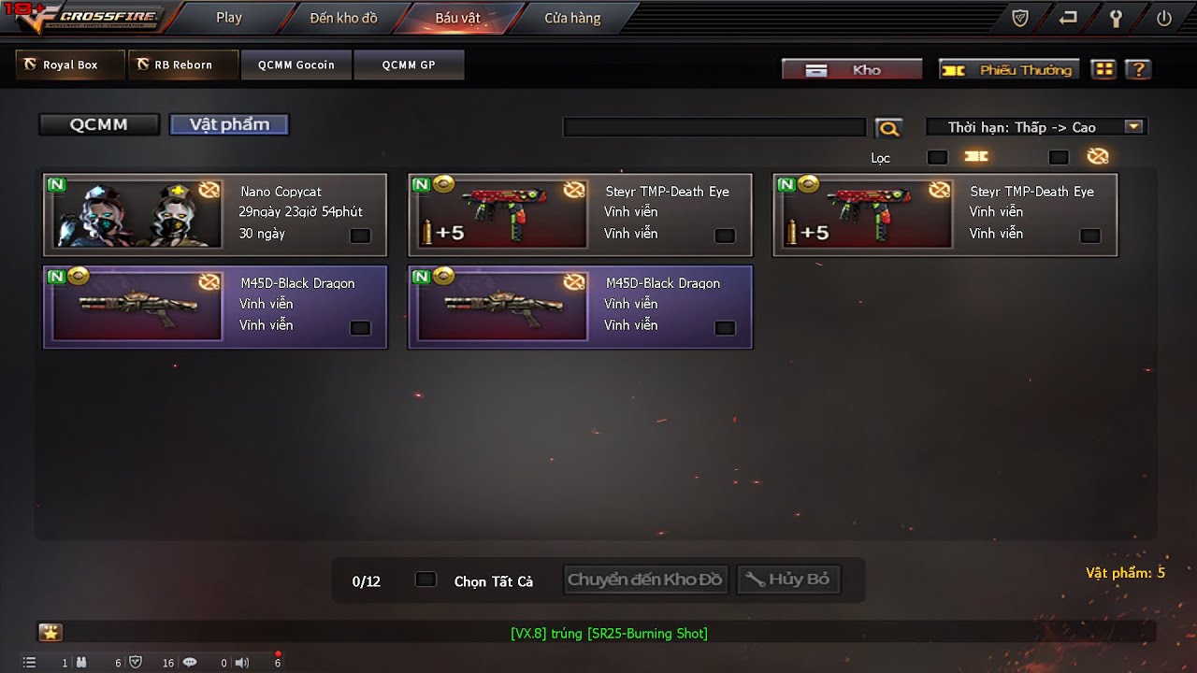Enable the Chọn Tất Cả checkbox
This screenshot has width=1197, height=673.
pos(425,580)
